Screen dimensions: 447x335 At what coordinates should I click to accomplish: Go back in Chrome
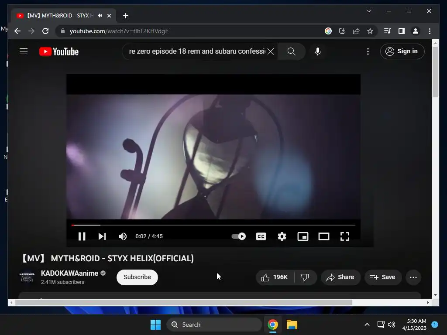click(x=17, y=31)
